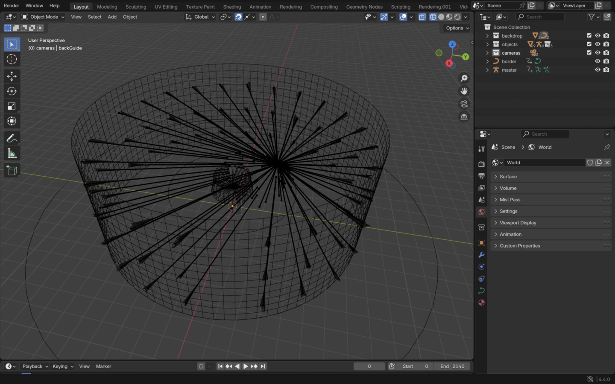Image resolution: width=615 pixels, height=384 pixels.
Task: Toggle the camera view icon
Action: (464, 104)
